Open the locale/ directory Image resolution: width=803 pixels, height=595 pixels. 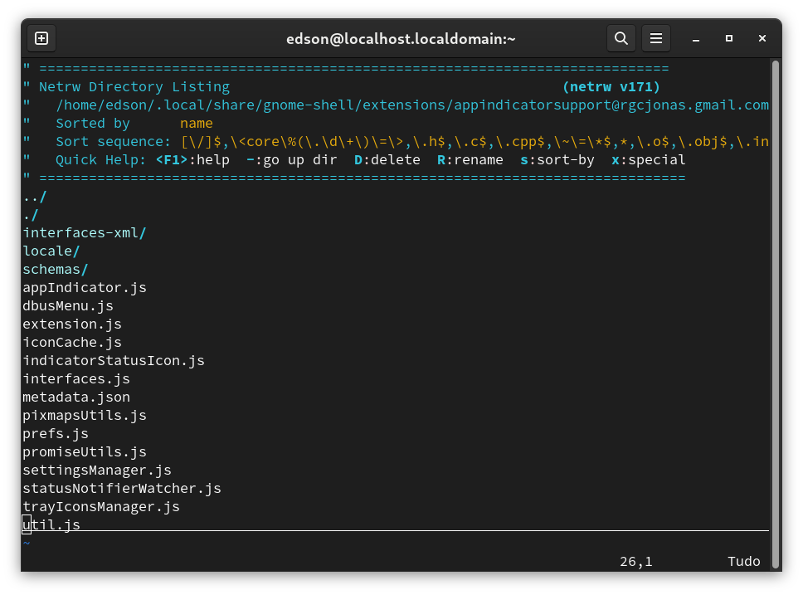51,251
